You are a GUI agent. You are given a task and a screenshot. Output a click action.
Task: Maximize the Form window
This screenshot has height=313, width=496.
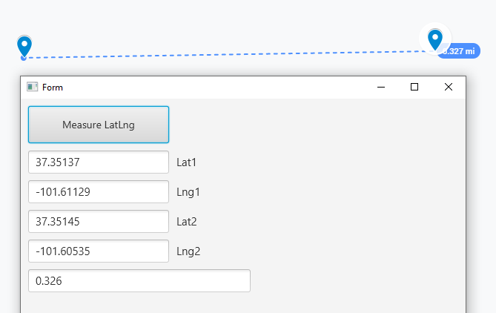[x=414, y=87]
